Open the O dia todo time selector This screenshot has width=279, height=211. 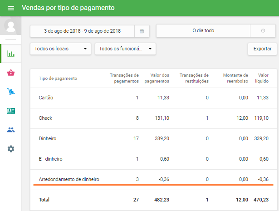(203, 31)
